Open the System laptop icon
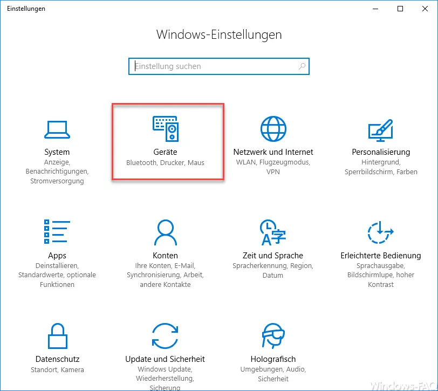Viewport: 438px width, 391px height. (57, 129)
